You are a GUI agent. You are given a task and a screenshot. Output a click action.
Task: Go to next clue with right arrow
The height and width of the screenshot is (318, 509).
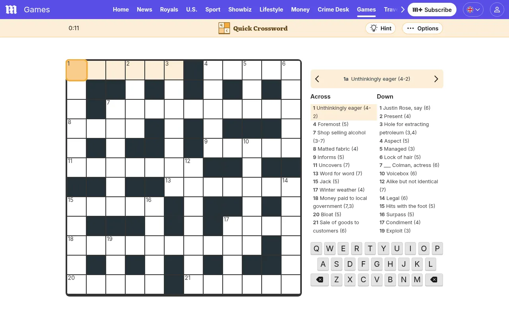point(436,79)
